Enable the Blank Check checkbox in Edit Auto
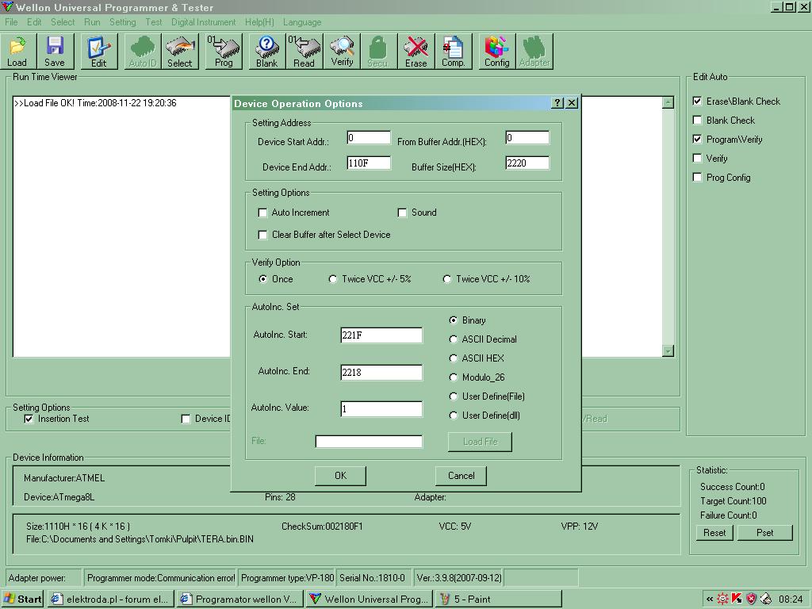The height and width of the screenshot is (609, 812). [x=697, y=121]
